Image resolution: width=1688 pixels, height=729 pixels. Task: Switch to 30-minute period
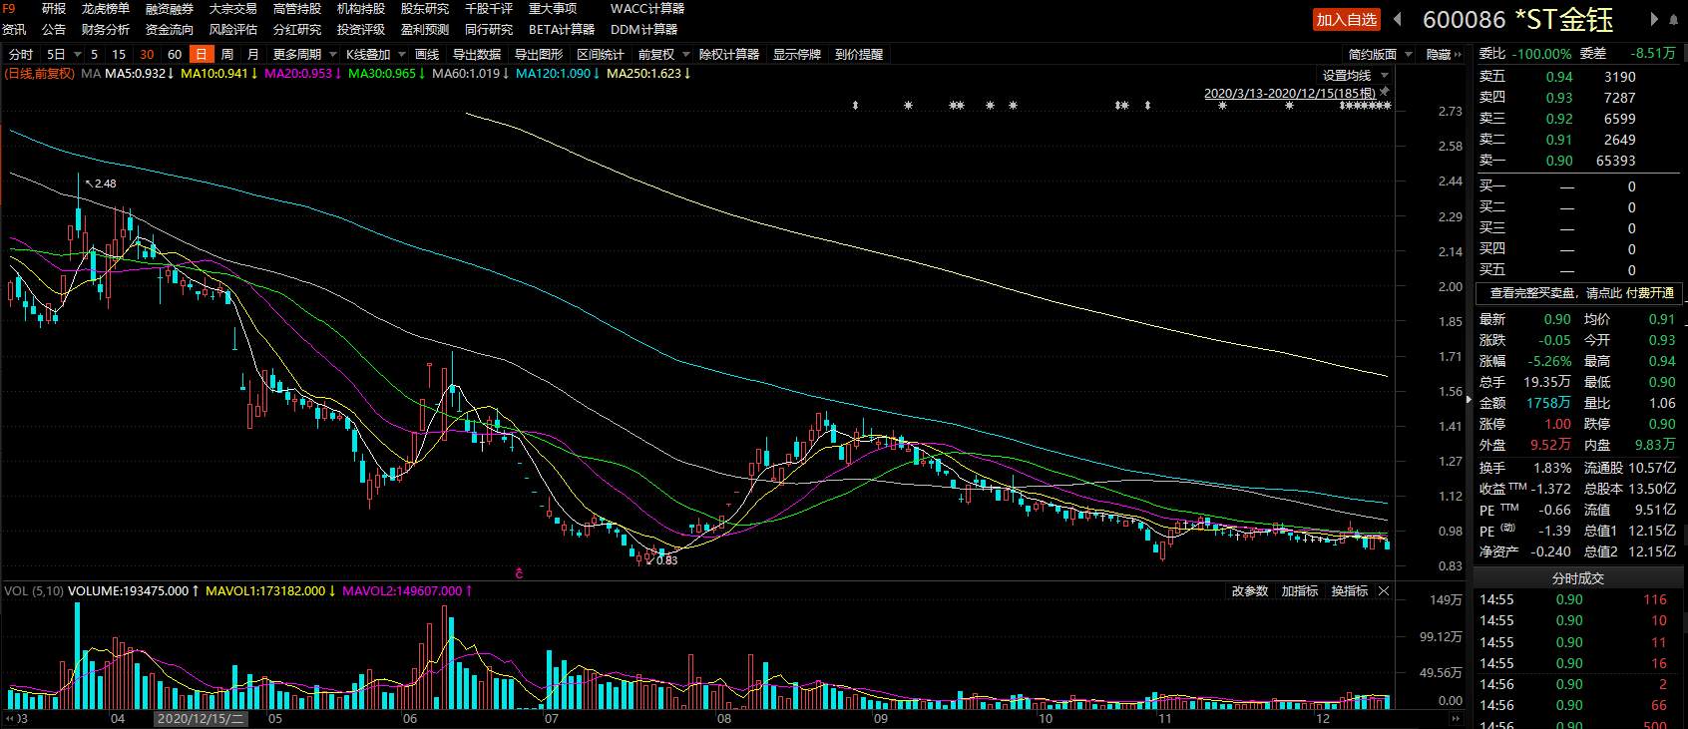(x=147, y=55)
